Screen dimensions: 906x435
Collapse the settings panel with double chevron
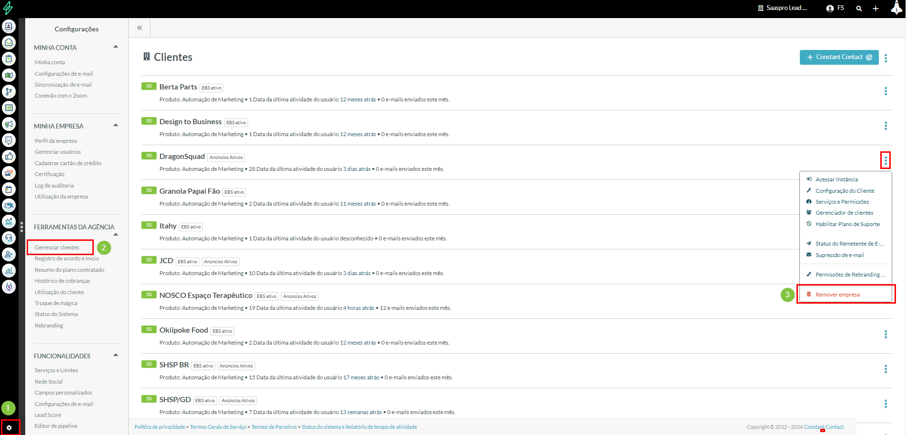coord(139,28)
